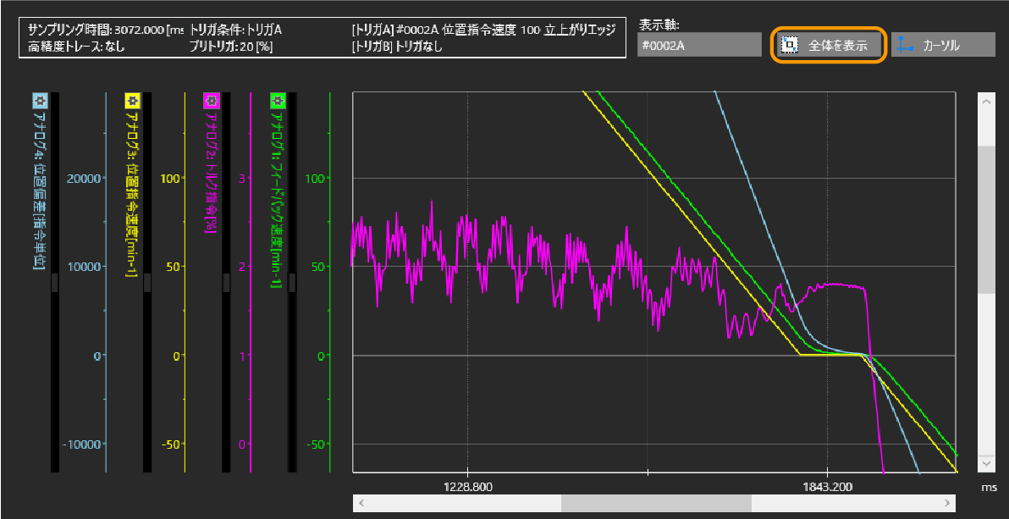Click horizontal scrollbar left arrow
The width and height of the screenshot is (1009, 519).
click(361, 503)
